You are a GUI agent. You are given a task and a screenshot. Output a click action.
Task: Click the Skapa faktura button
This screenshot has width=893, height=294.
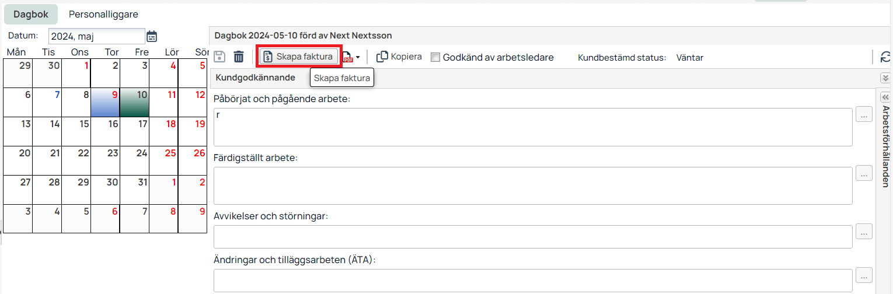(x=299, y=57)
